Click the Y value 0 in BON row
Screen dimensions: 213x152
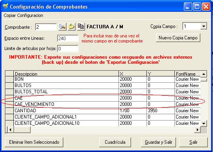click(161, 79)
